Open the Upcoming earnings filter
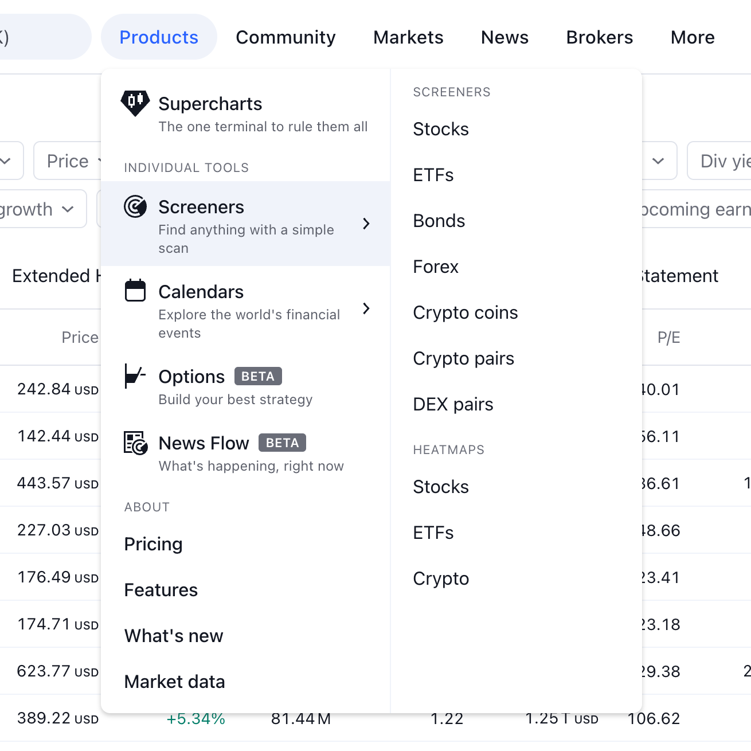The image size is (751, 751). click(696, 209)
